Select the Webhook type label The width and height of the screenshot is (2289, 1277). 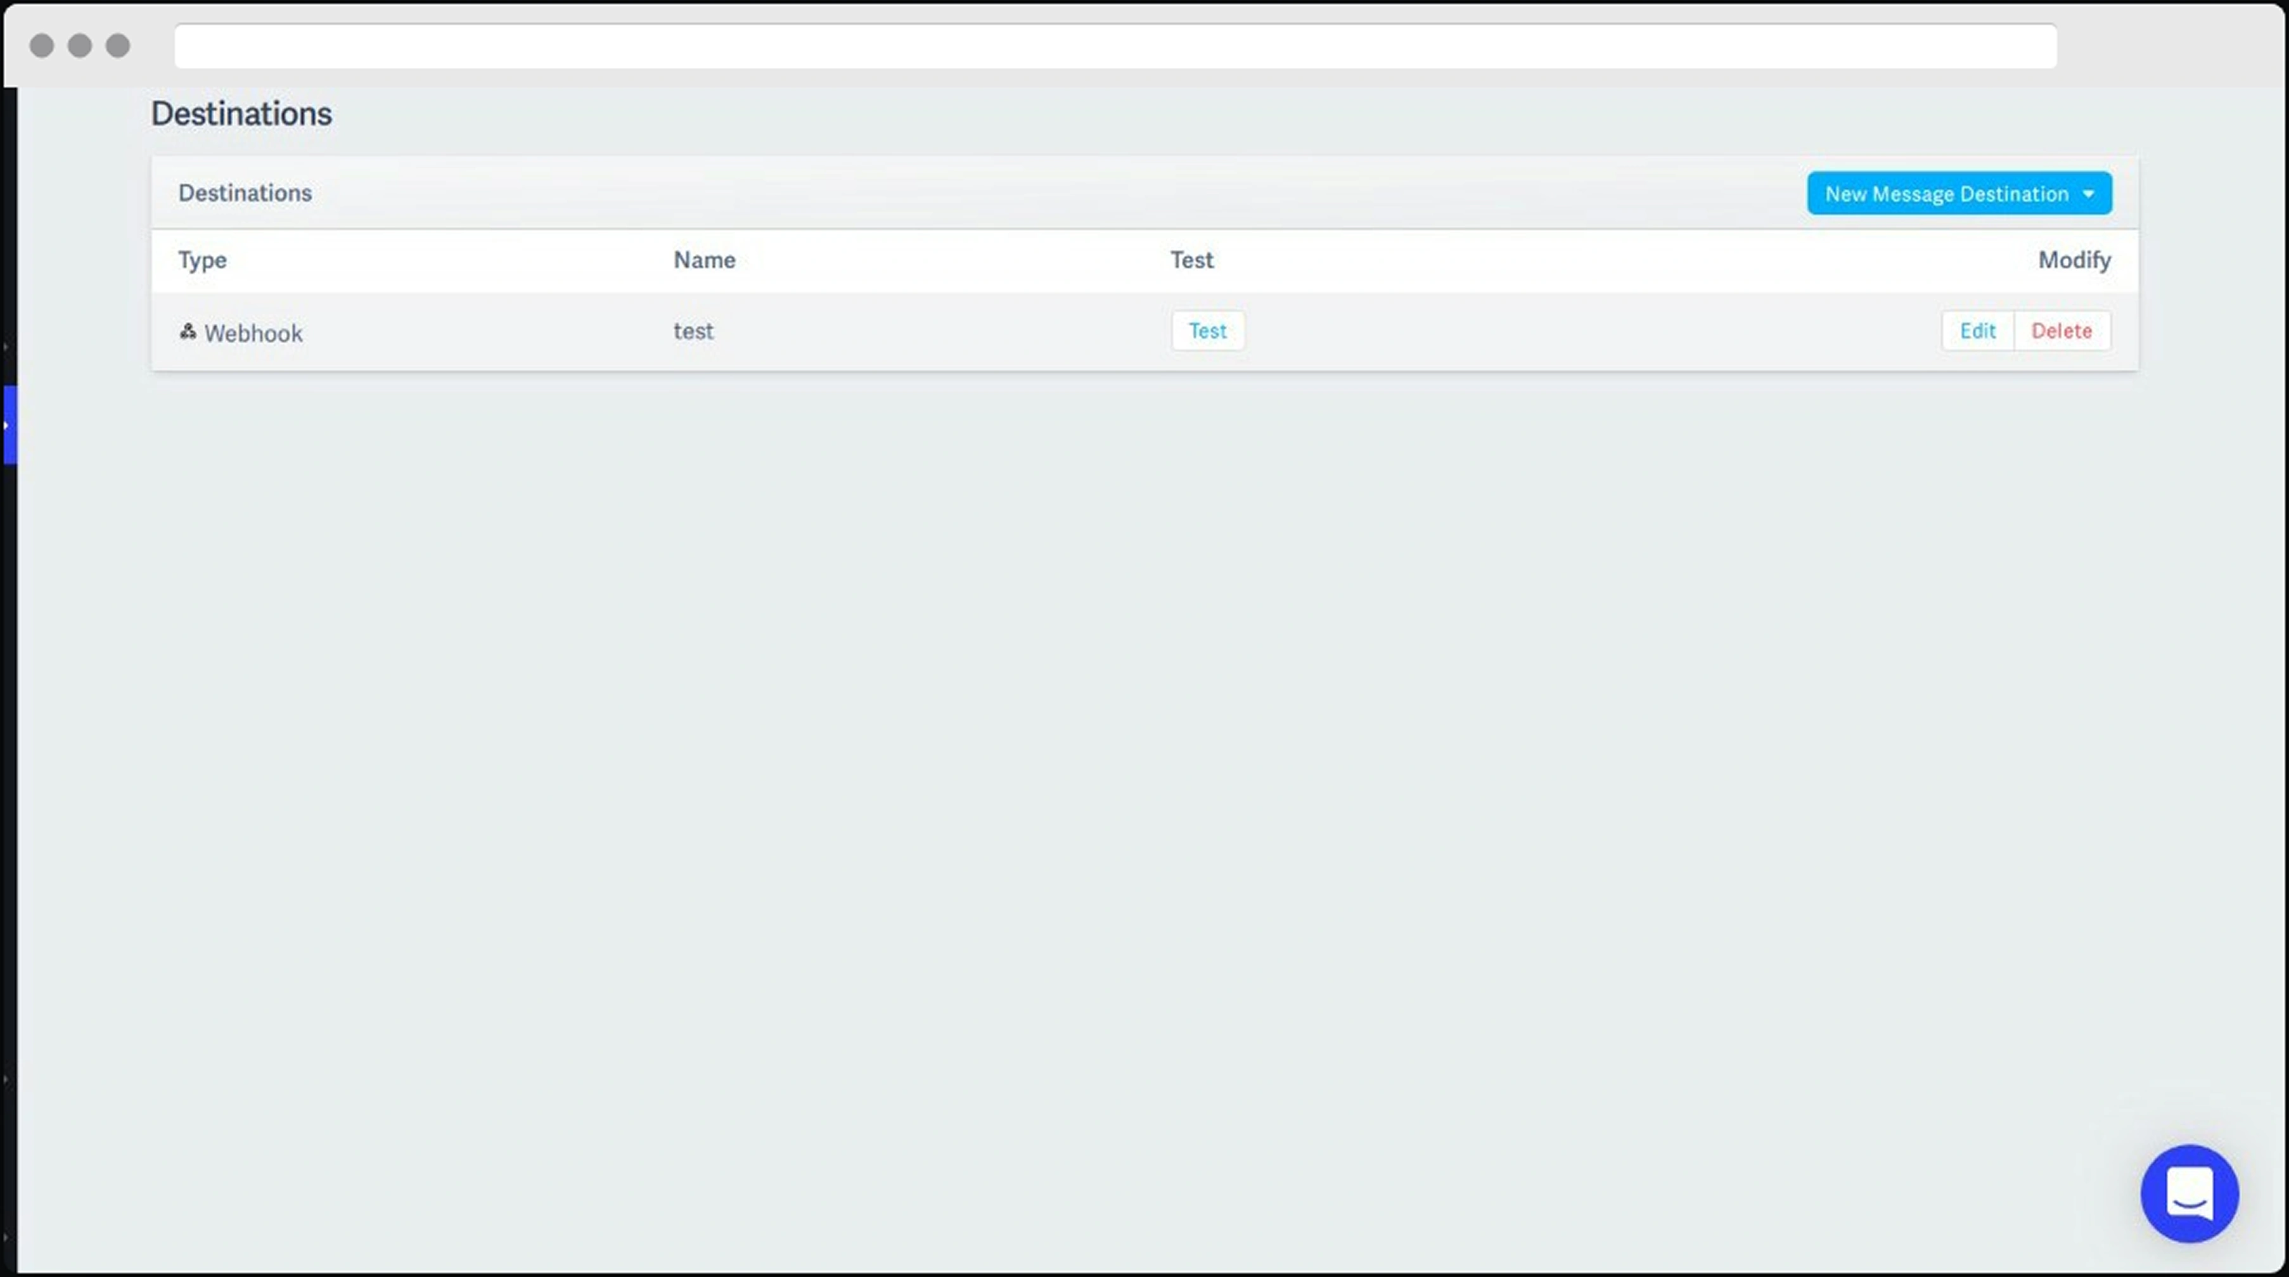click(253, 333)
